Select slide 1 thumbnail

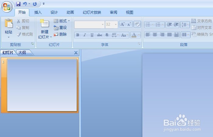click(42, 85)
